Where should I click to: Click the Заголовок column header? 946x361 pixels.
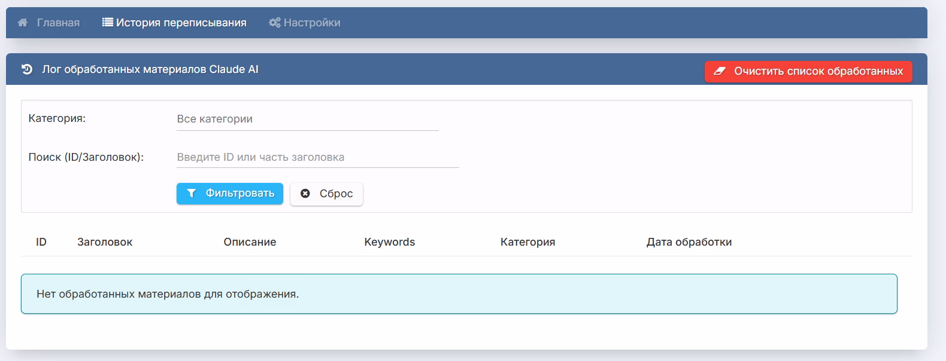coord(105,242)
